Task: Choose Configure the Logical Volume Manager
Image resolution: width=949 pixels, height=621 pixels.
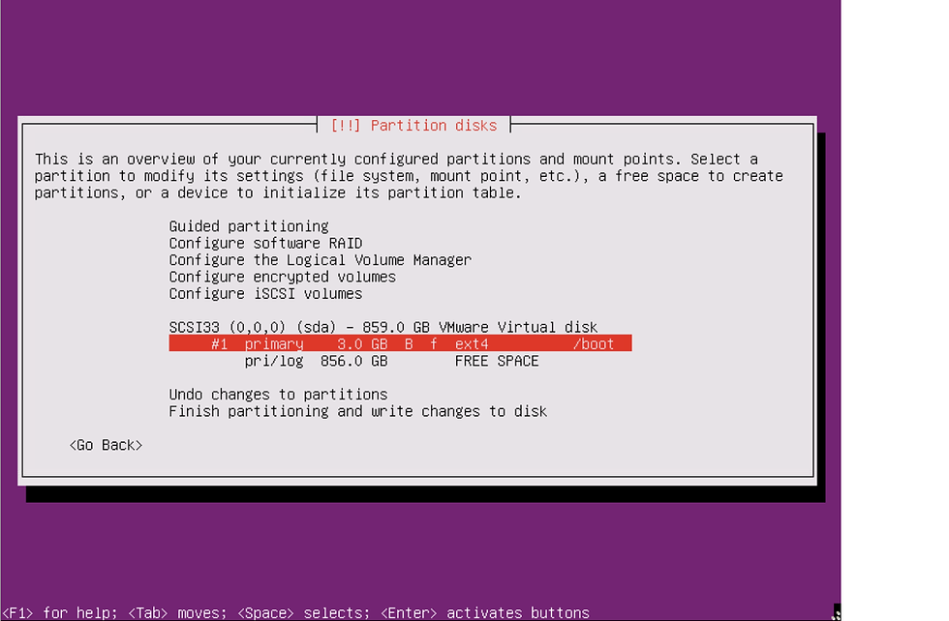Action: point(321,260)
